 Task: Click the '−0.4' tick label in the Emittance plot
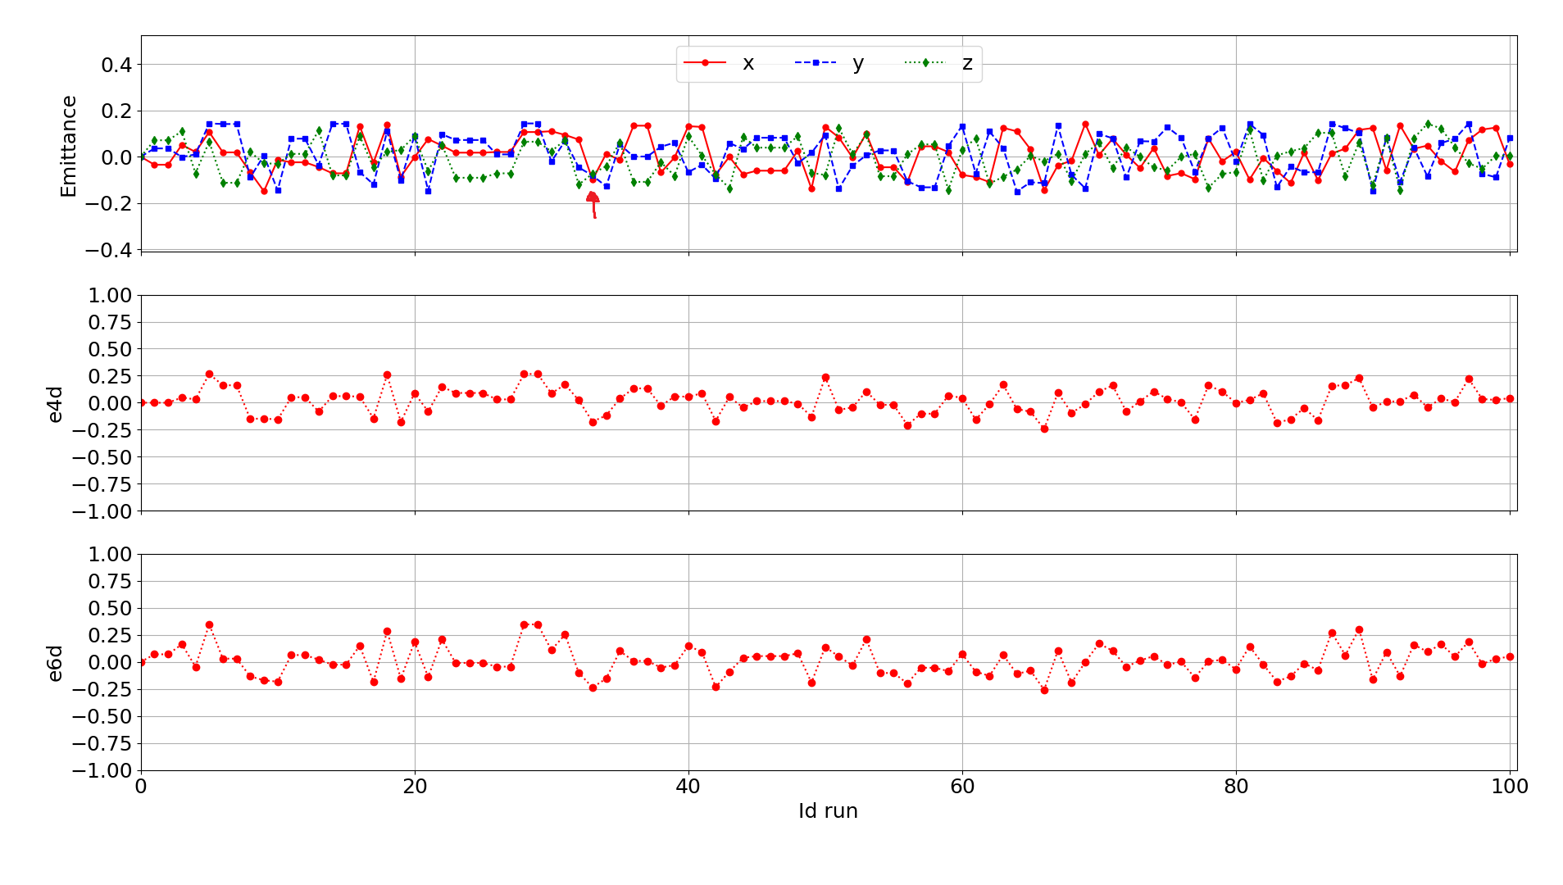(108, 250)
